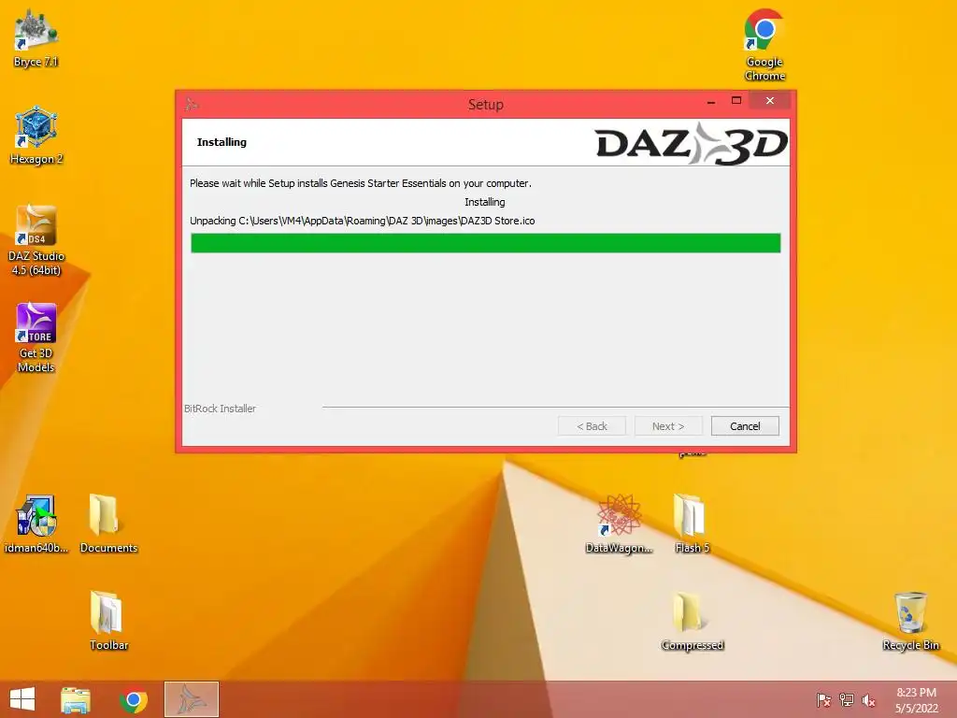Viewport: 957px width, 718px height.
Task: Open the Toolbar folder on desktop
Action: pyautogui.click(x=108, y=621)
